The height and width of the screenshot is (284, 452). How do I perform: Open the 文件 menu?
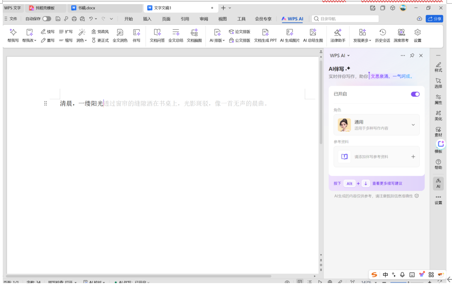(x=11, y=19)
